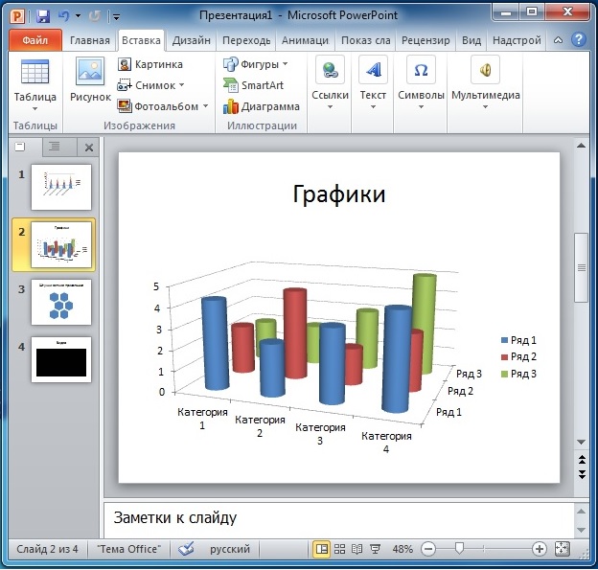The width and height of the screenshot is (598, 570).
Task: Select the Ряд 1 legend entry
Action: pos(518,340)
